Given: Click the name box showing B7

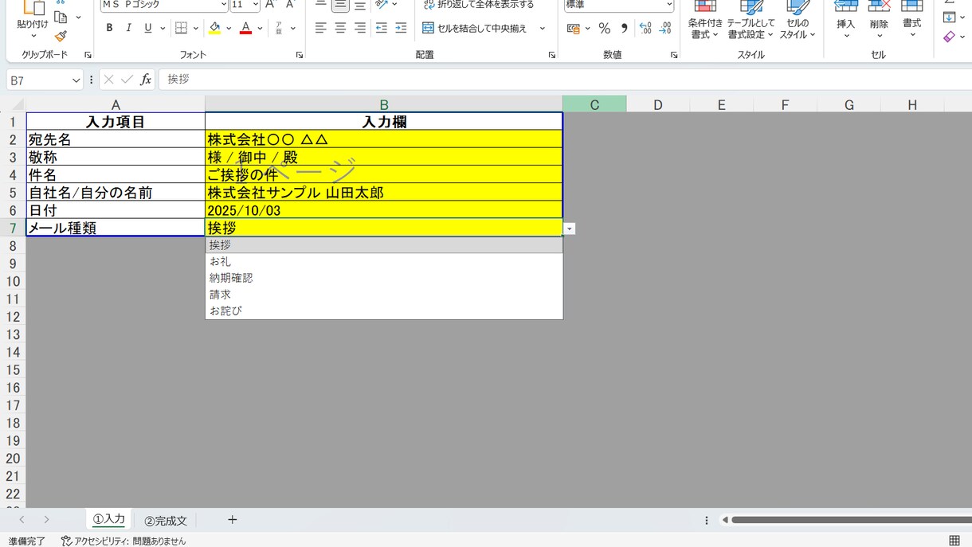Looking at the screenshot, I should (x=45, y=80).
